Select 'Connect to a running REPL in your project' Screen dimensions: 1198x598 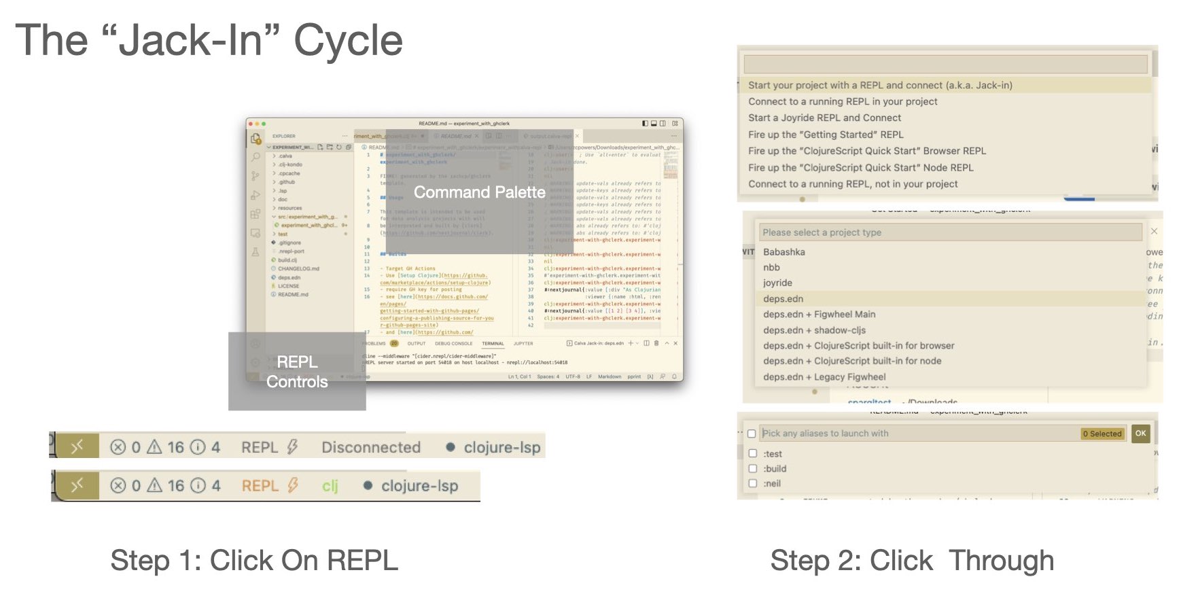click(945, 101)
